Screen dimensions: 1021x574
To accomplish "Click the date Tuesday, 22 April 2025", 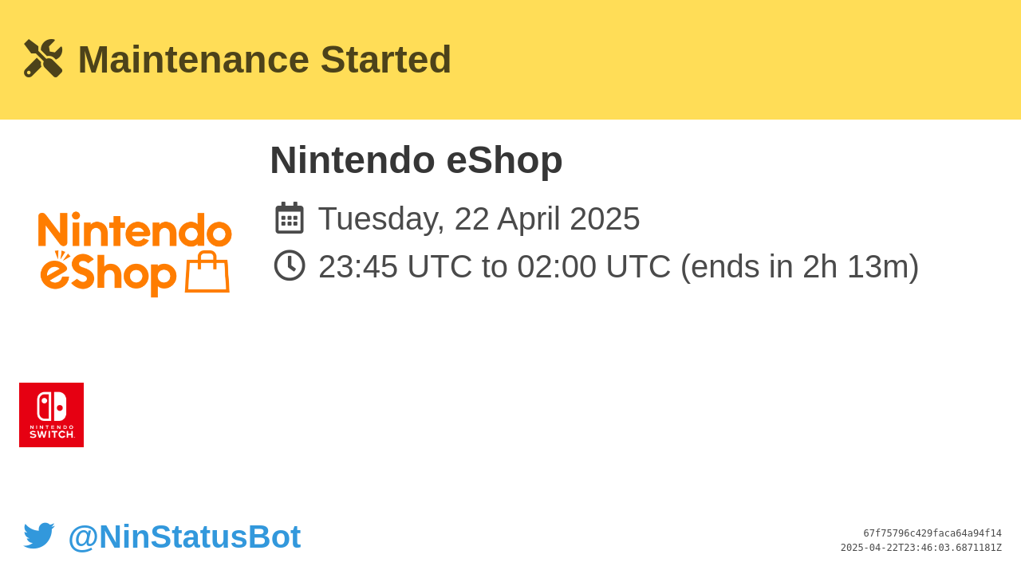I will 479,218.
